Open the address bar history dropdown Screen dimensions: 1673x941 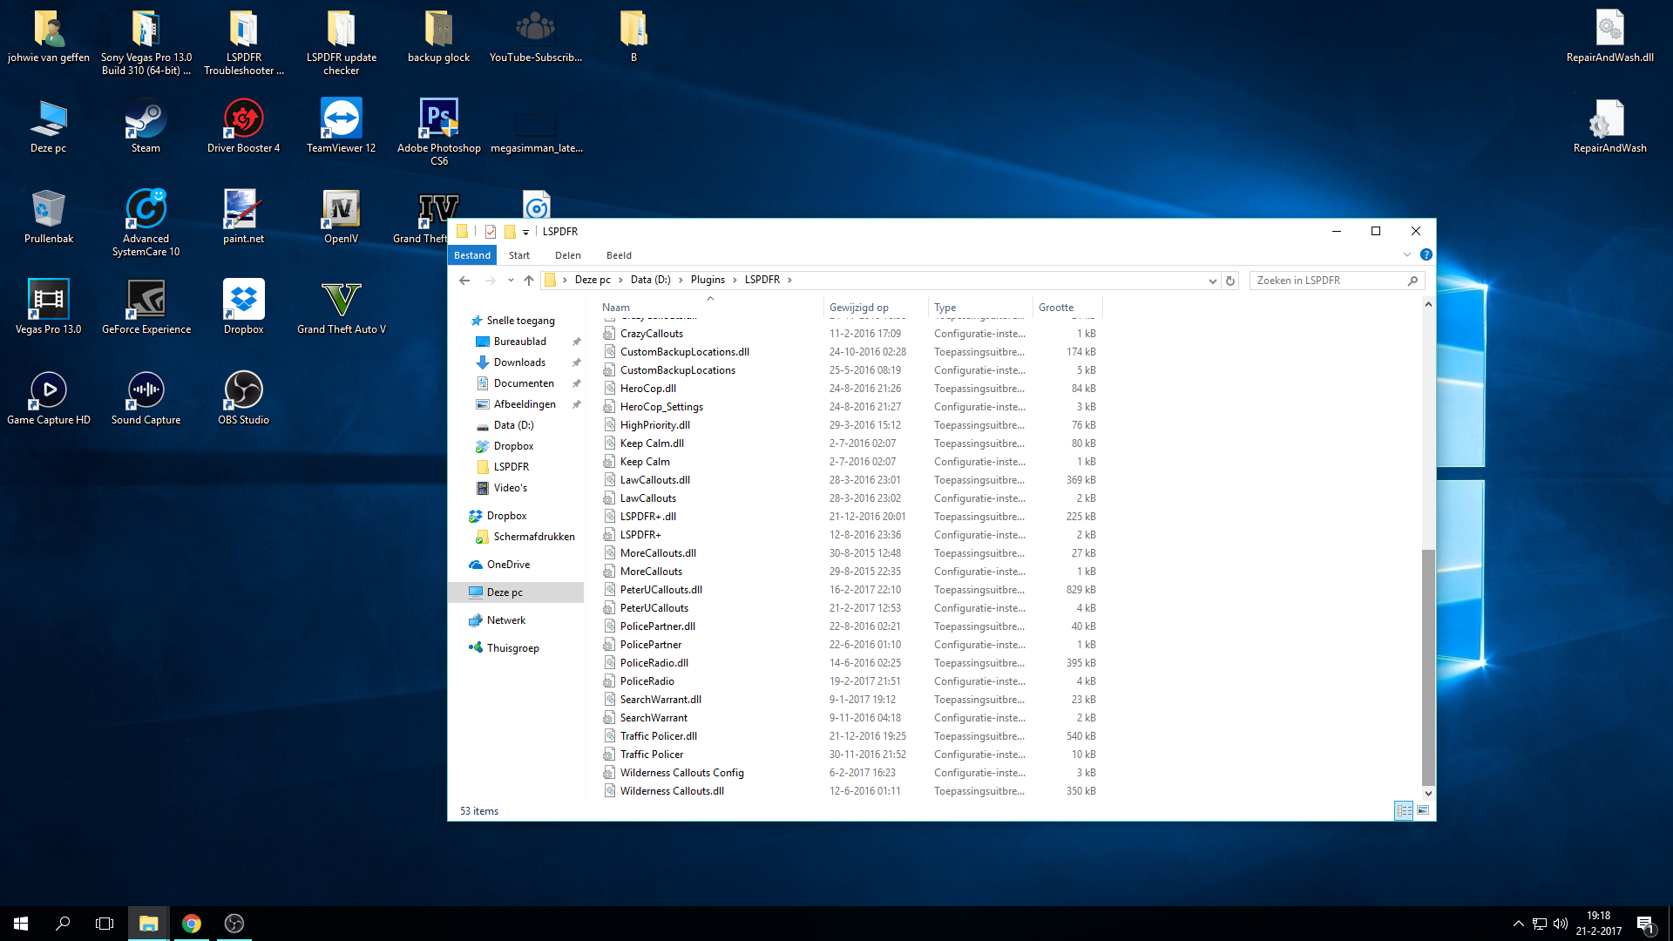click(x=1212, y=281)
